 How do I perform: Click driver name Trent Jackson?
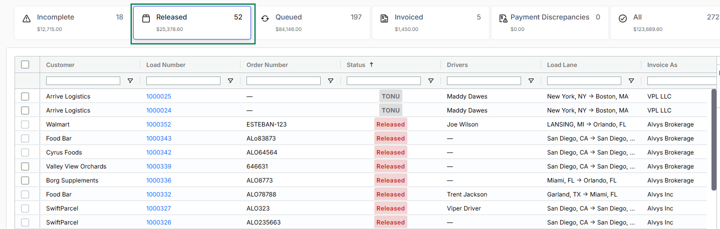[x=467, y=194]
